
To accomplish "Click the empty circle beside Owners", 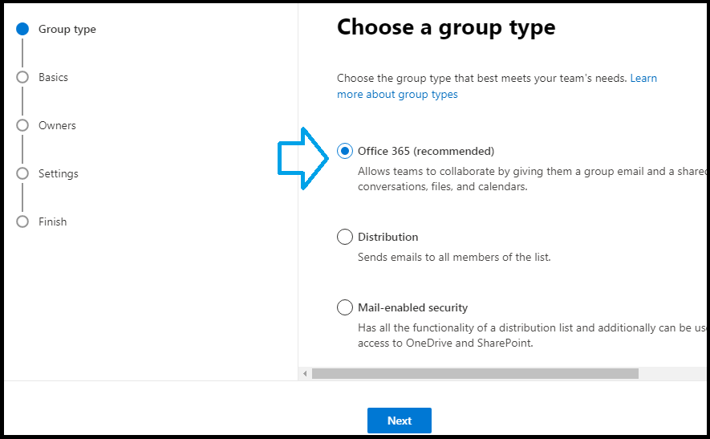I will (22, 125).
